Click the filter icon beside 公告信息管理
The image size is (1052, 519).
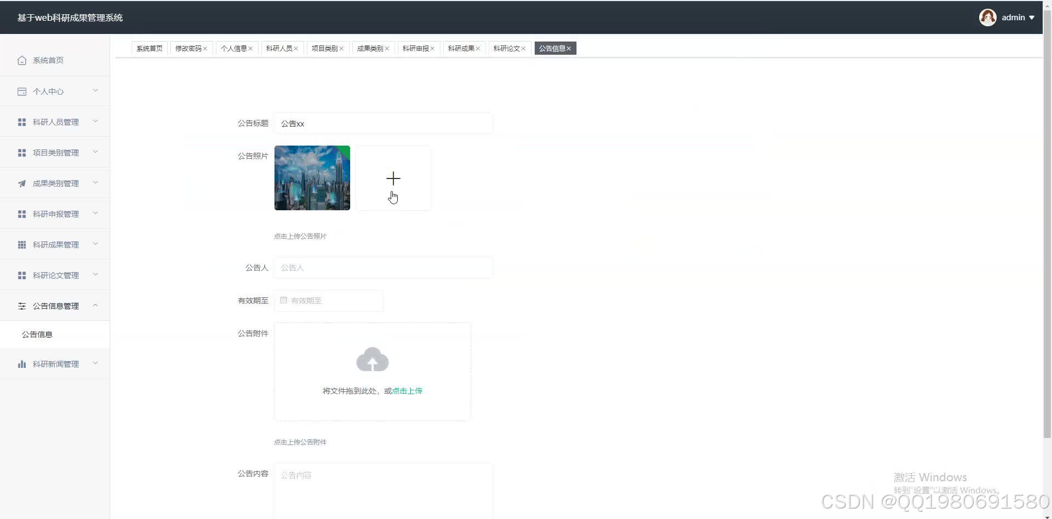pos(22,305)
